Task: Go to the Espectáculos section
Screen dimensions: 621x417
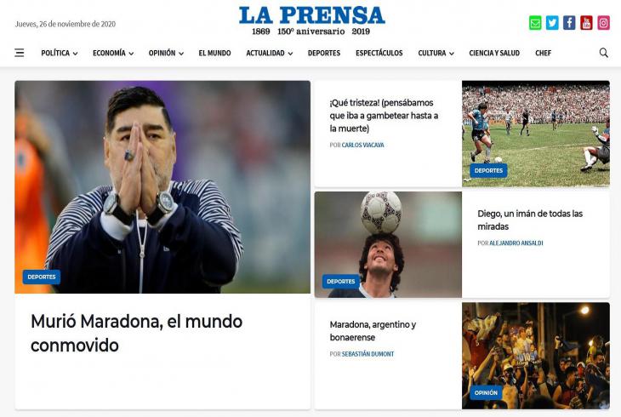Action: [379, 53]
